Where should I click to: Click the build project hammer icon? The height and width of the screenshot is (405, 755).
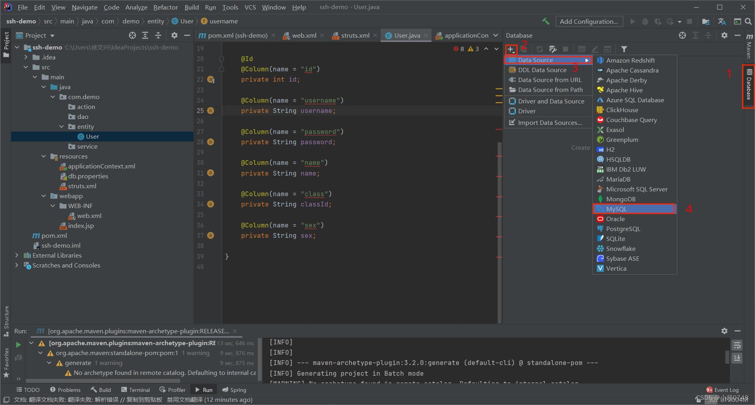(546, 21)
